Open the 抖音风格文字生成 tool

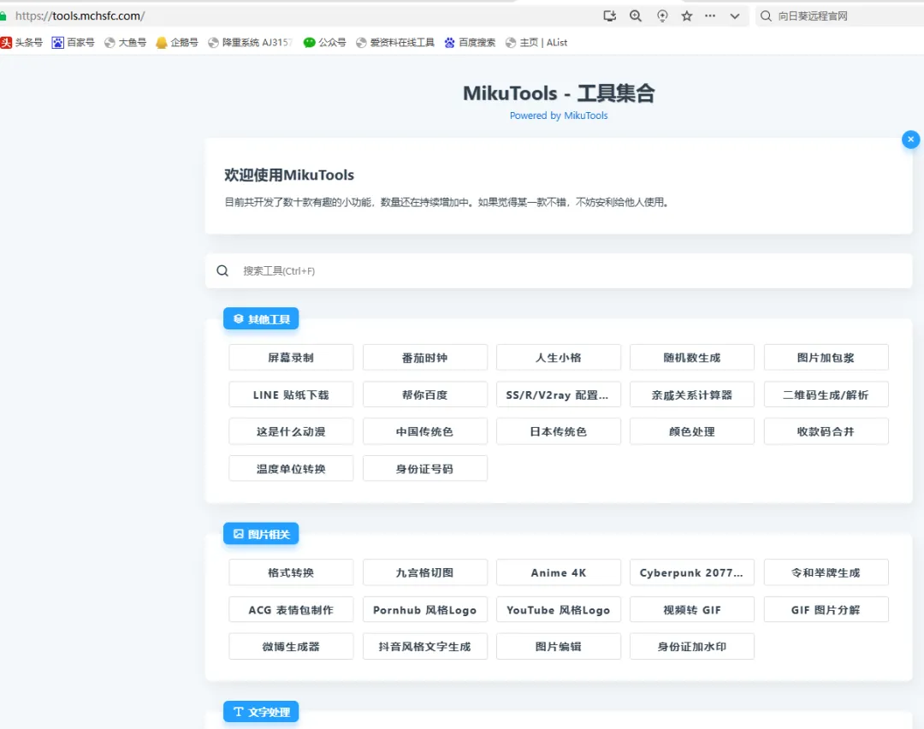[425, 647]
